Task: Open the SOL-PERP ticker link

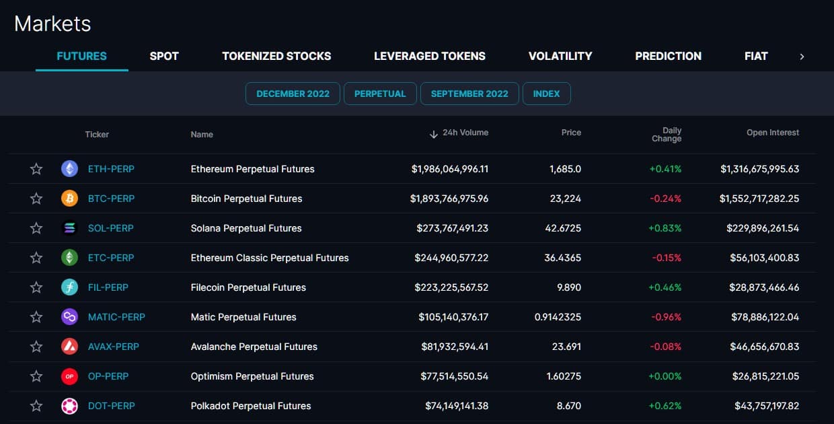Action: click(111, 228)
